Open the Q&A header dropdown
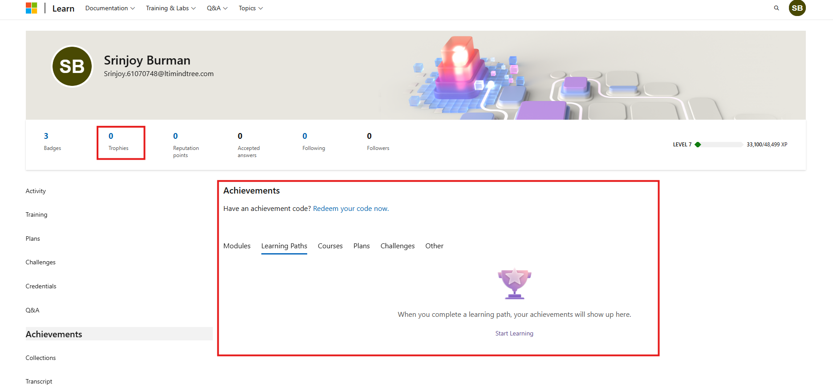Screen dimensions: 833x392 (217, 8)
